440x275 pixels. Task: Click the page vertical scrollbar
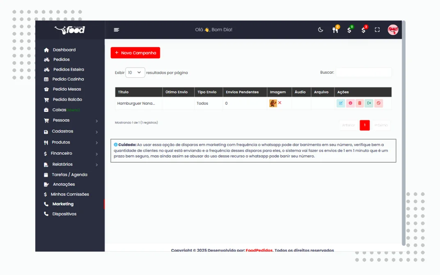click(403, 133)
